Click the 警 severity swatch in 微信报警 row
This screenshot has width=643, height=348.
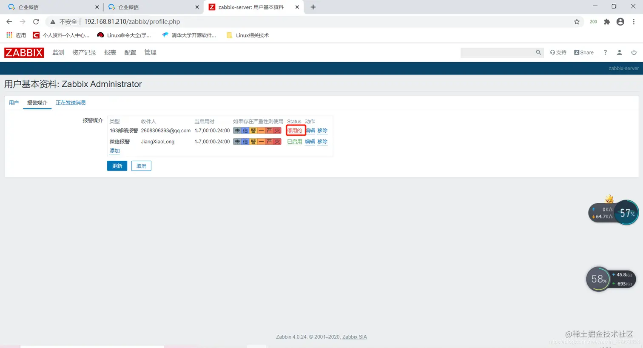253,142
